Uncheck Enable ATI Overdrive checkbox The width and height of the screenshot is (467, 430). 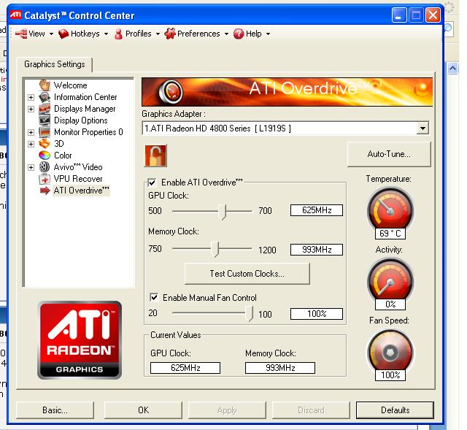point(152,183)
